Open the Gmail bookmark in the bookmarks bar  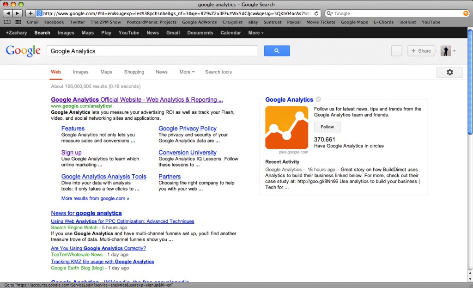32,22
